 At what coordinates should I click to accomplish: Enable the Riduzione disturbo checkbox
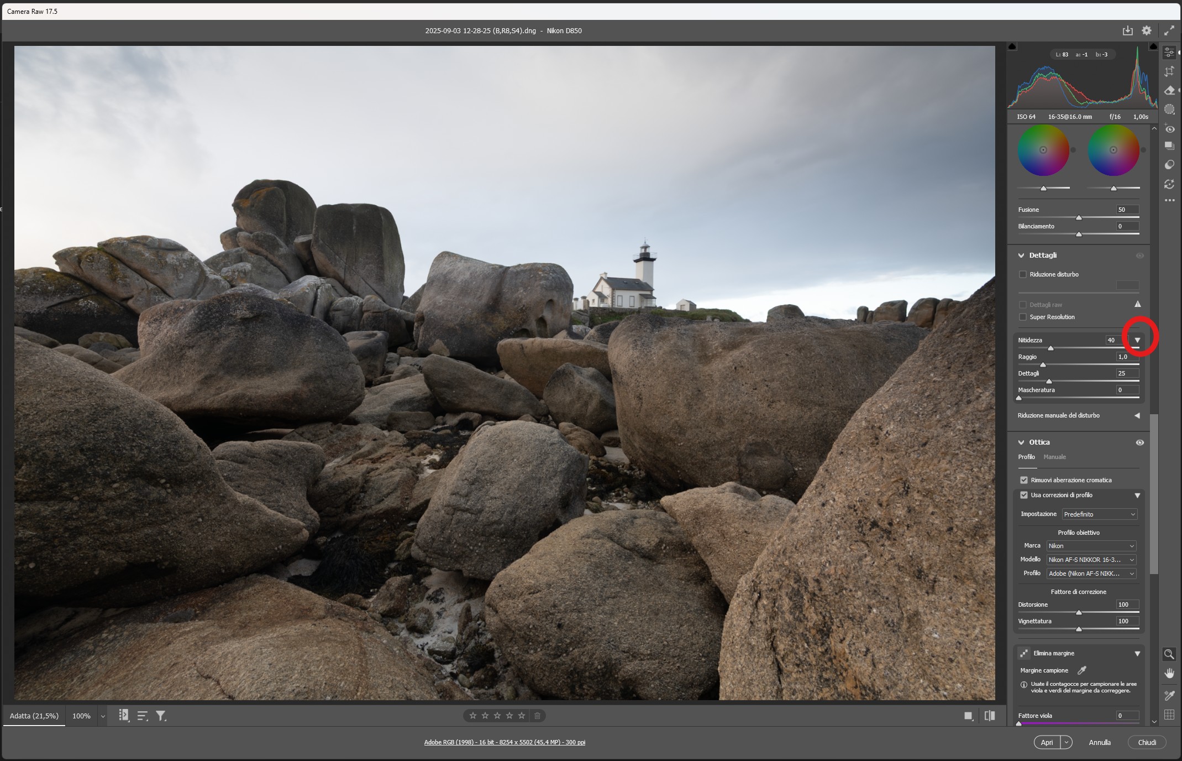click(1023, 274)
